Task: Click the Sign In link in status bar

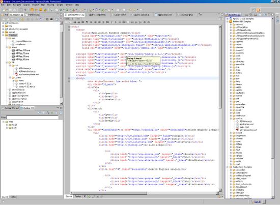Action: pos(257,202)
